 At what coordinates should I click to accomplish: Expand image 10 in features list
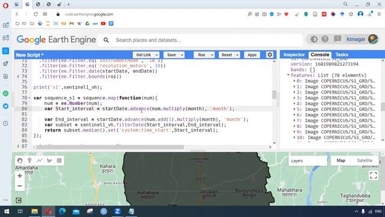pos(294,137)
